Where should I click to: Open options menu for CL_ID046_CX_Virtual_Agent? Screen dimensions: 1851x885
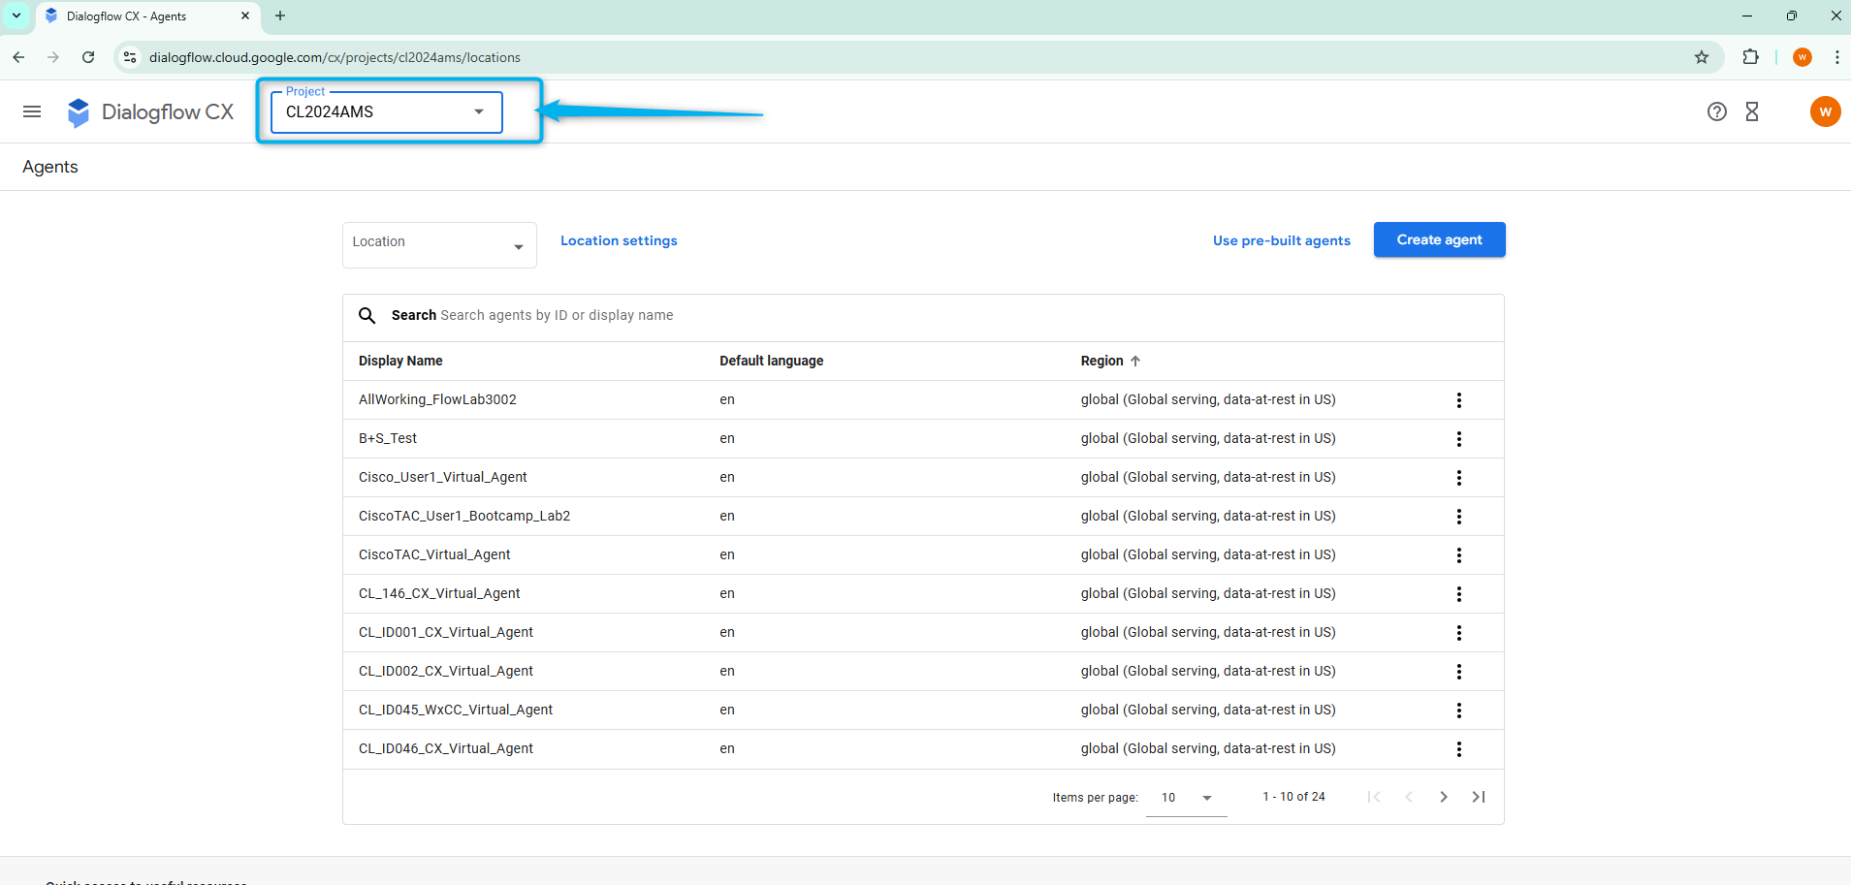[1458, 749]
